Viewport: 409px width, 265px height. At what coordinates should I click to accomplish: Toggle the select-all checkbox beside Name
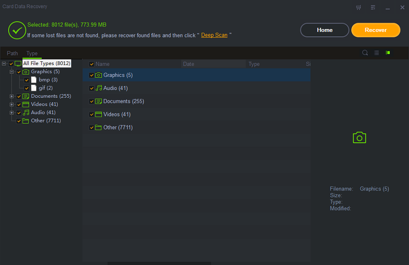tap(92, 64)
